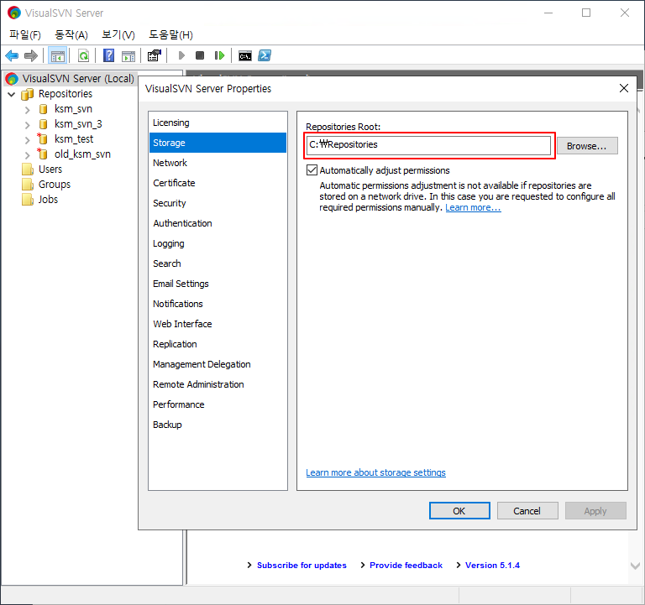Expand the ksm_svn repository node
The width and height of the screenshot is (645, 605).
pyautogui.click(x=27, y=109)
